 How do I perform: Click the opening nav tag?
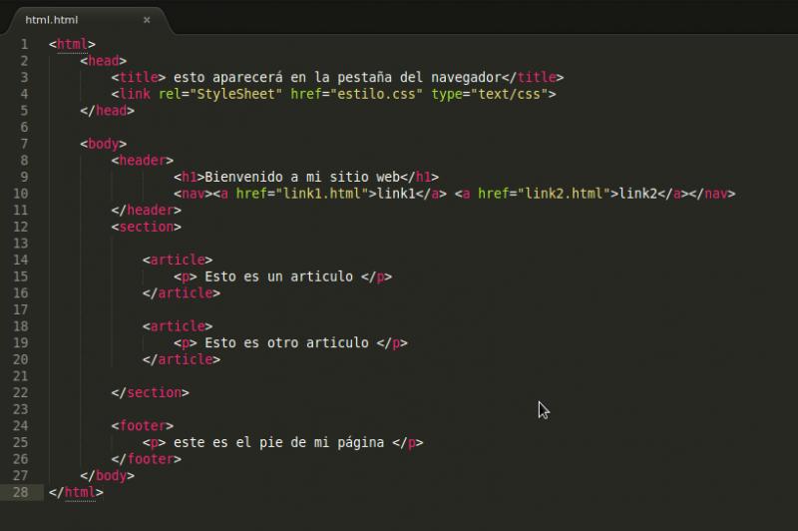tap(193, 194)
